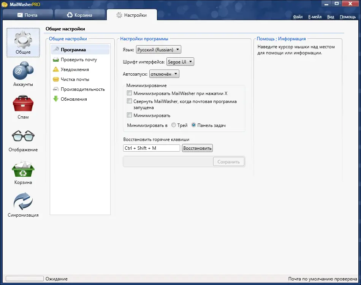Select the Панель задач radio button
This screenshot has height=285, width=361.
194,125
